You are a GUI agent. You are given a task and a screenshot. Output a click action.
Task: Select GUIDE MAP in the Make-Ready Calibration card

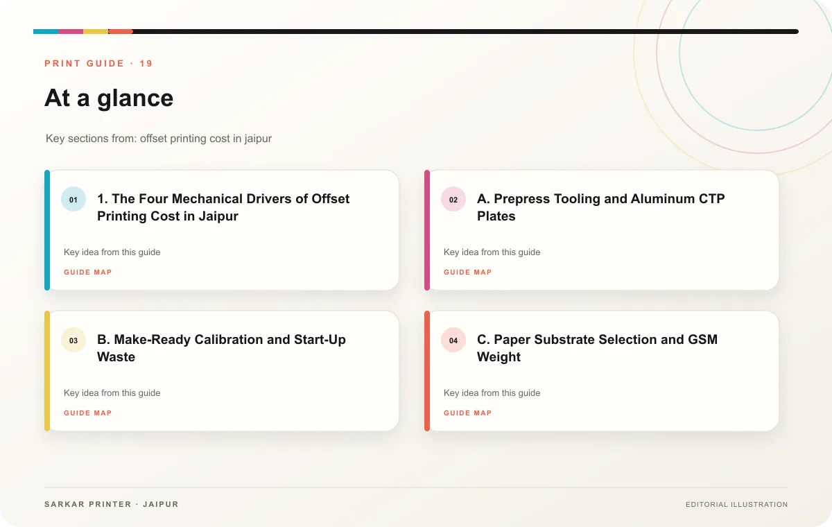coord(88,413)
